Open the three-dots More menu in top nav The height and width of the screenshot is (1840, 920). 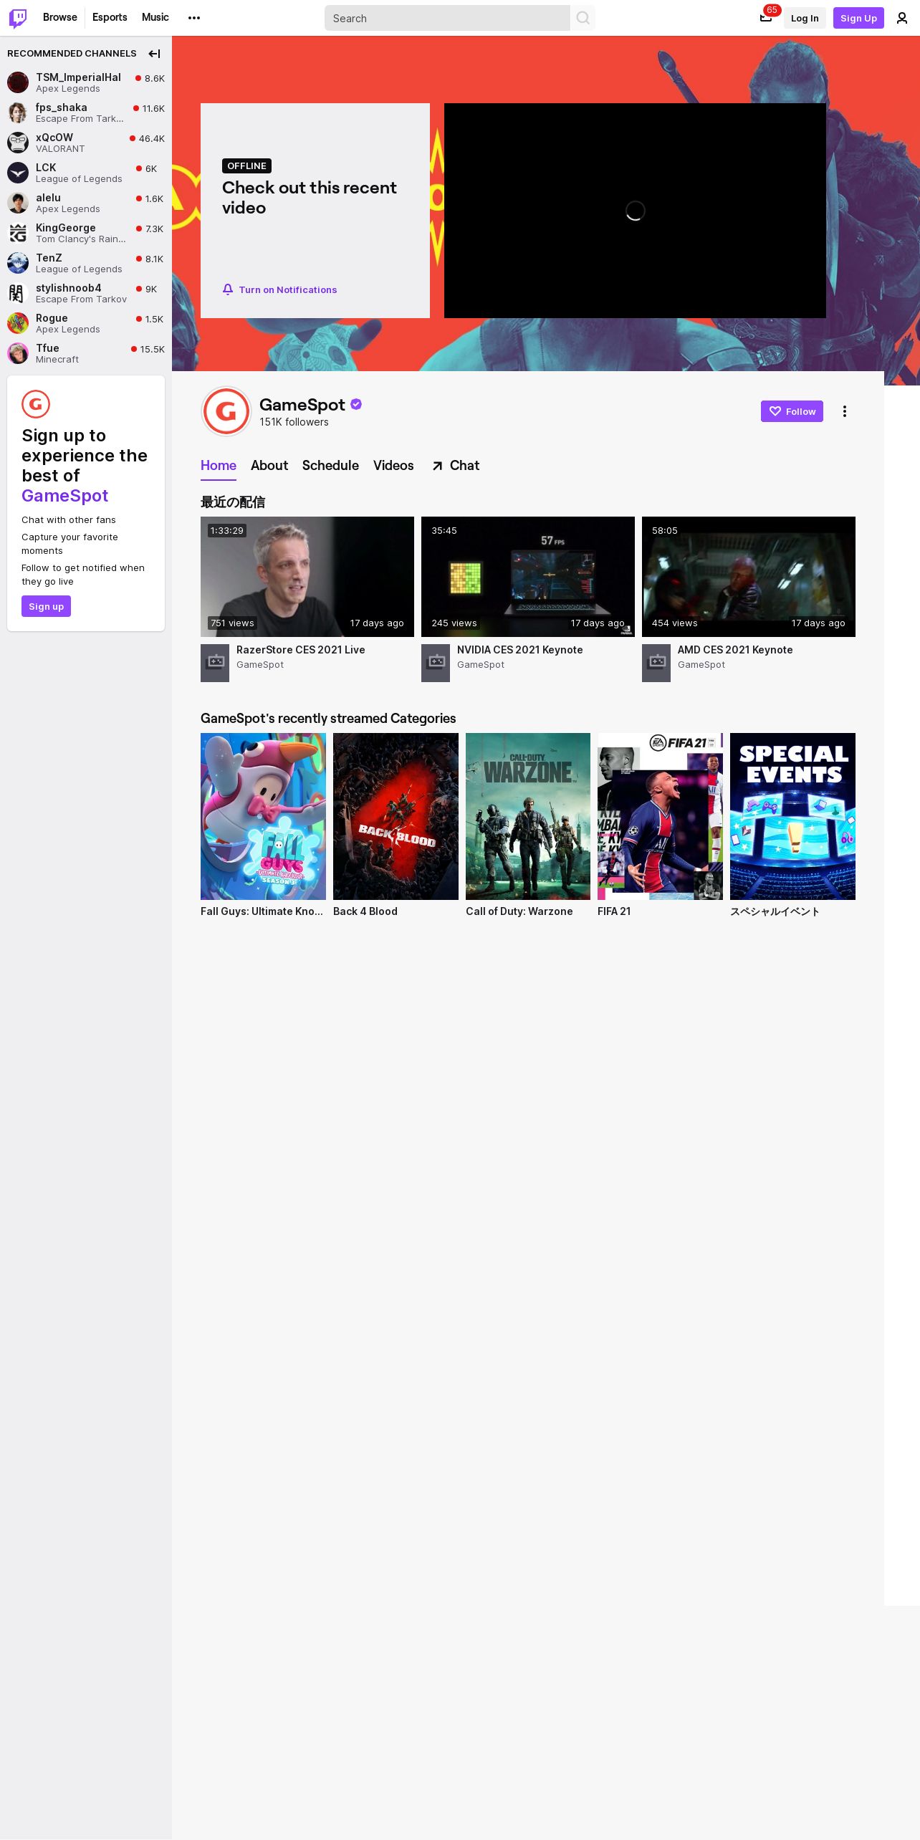coord(194,18)
